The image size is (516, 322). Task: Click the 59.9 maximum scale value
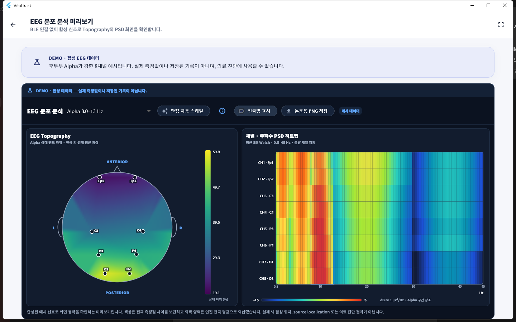tap(216, 152)
